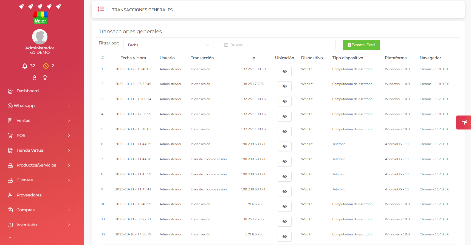This screenshot has width=471, height=245.
Task: Click the Inventario book icon
Action: point(10,225)
